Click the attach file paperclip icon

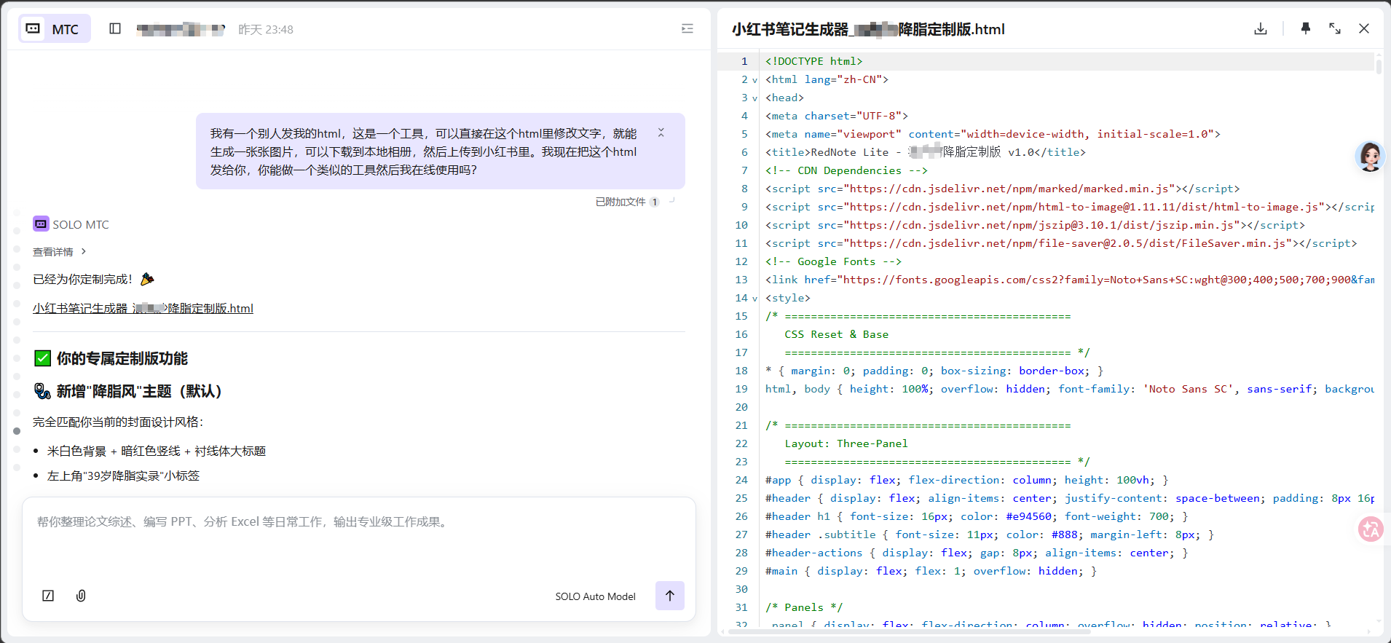pos(81,596)
